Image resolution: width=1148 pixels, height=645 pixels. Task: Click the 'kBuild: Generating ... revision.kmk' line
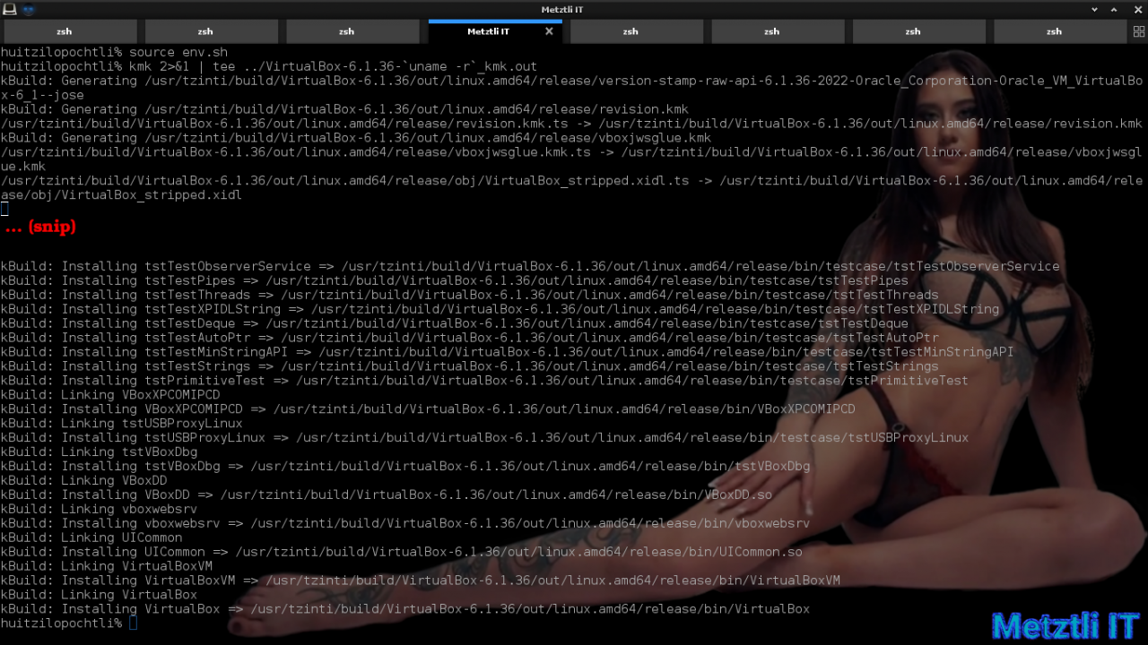[x=344, y=109]
